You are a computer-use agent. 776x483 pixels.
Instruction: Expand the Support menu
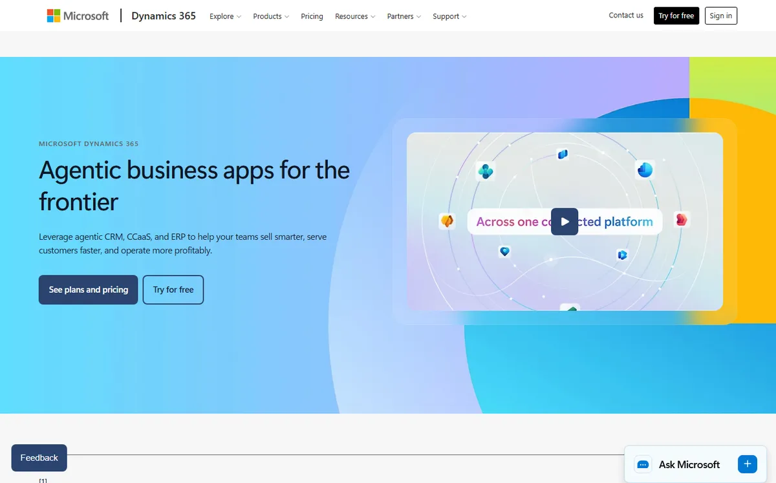(x=449, y=16)
